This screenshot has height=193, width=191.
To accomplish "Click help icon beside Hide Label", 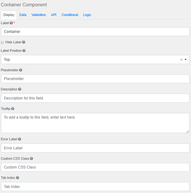I will click(x=24, y=42).
